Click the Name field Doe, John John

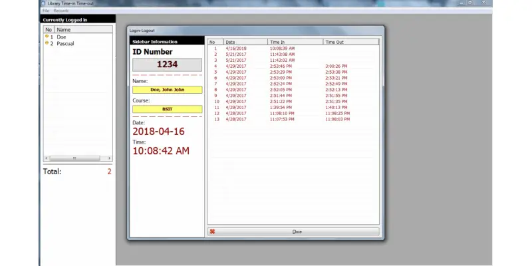[x=168, y=90]
